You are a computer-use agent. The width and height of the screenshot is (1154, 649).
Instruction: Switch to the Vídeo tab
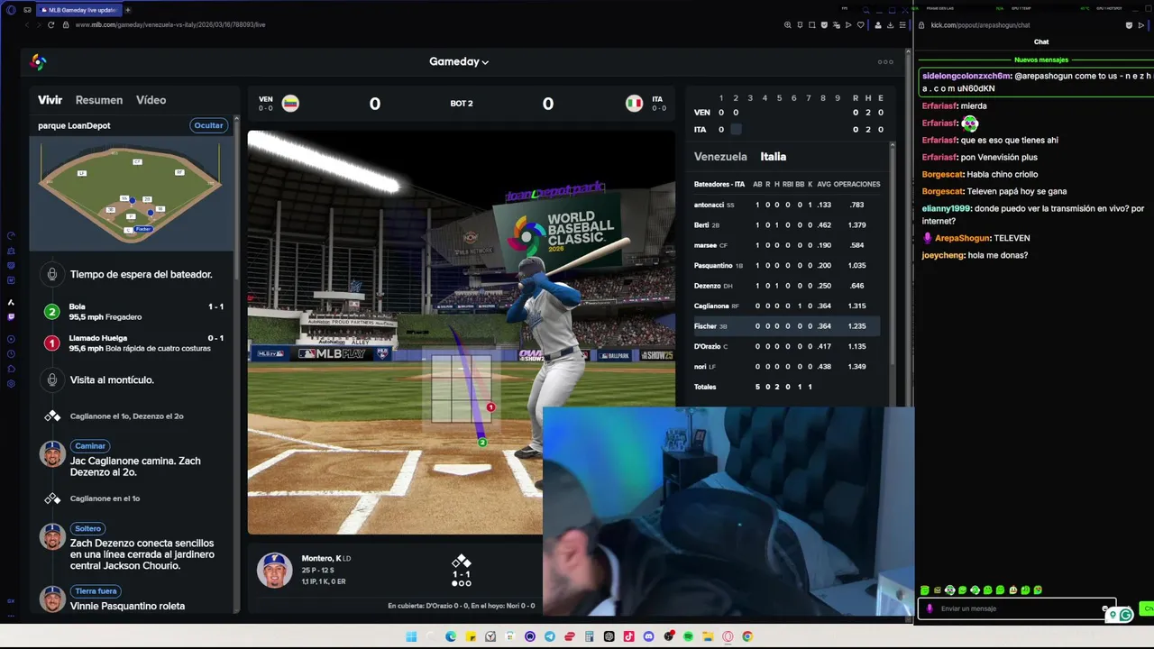pyautogui.click(x=151, y=100)
